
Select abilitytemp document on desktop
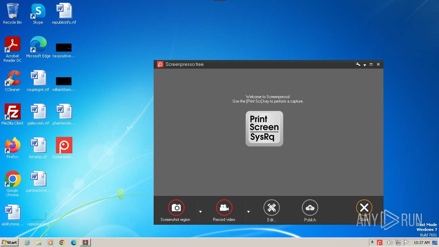point(12,215)
